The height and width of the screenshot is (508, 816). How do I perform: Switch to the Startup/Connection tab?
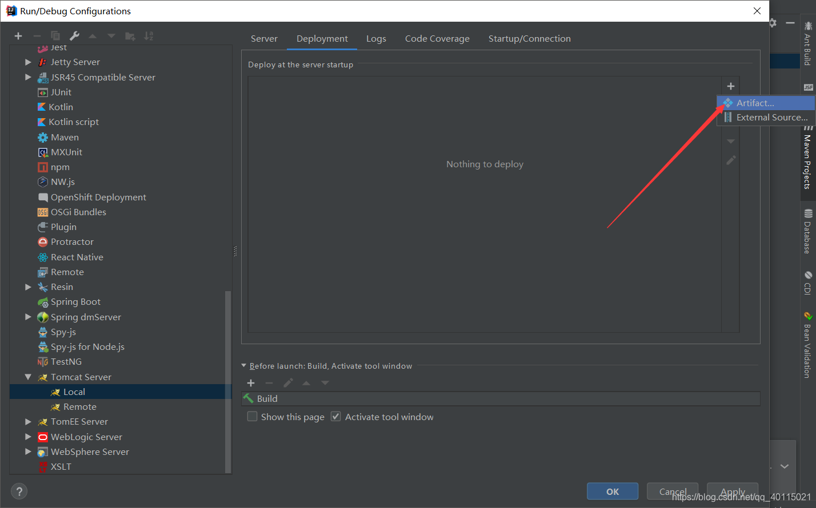tap(530, 39)
